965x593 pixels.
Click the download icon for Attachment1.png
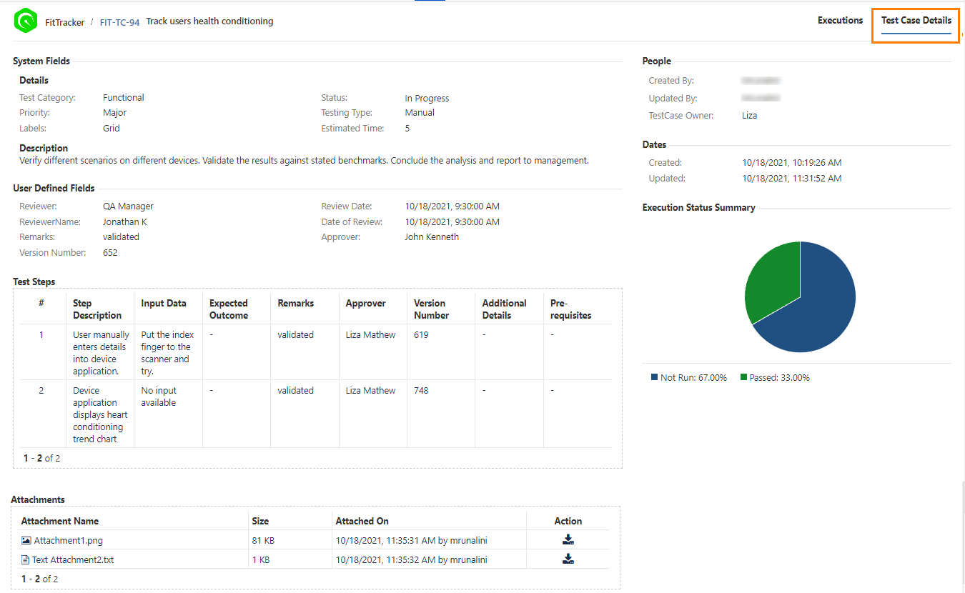pos(568,539)
